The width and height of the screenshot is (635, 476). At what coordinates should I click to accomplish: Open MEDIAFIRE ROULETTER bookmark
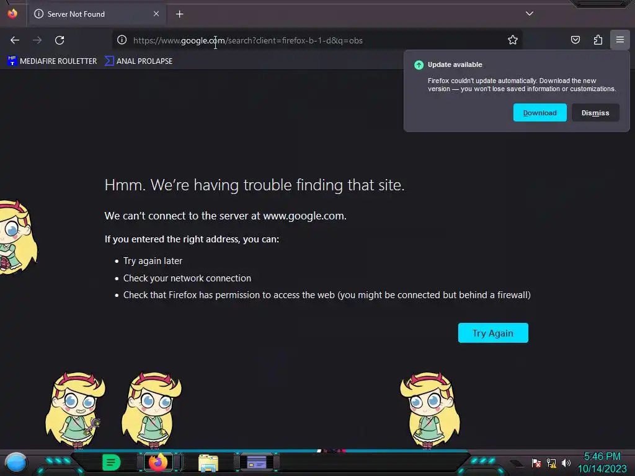[x=52, y=61]
